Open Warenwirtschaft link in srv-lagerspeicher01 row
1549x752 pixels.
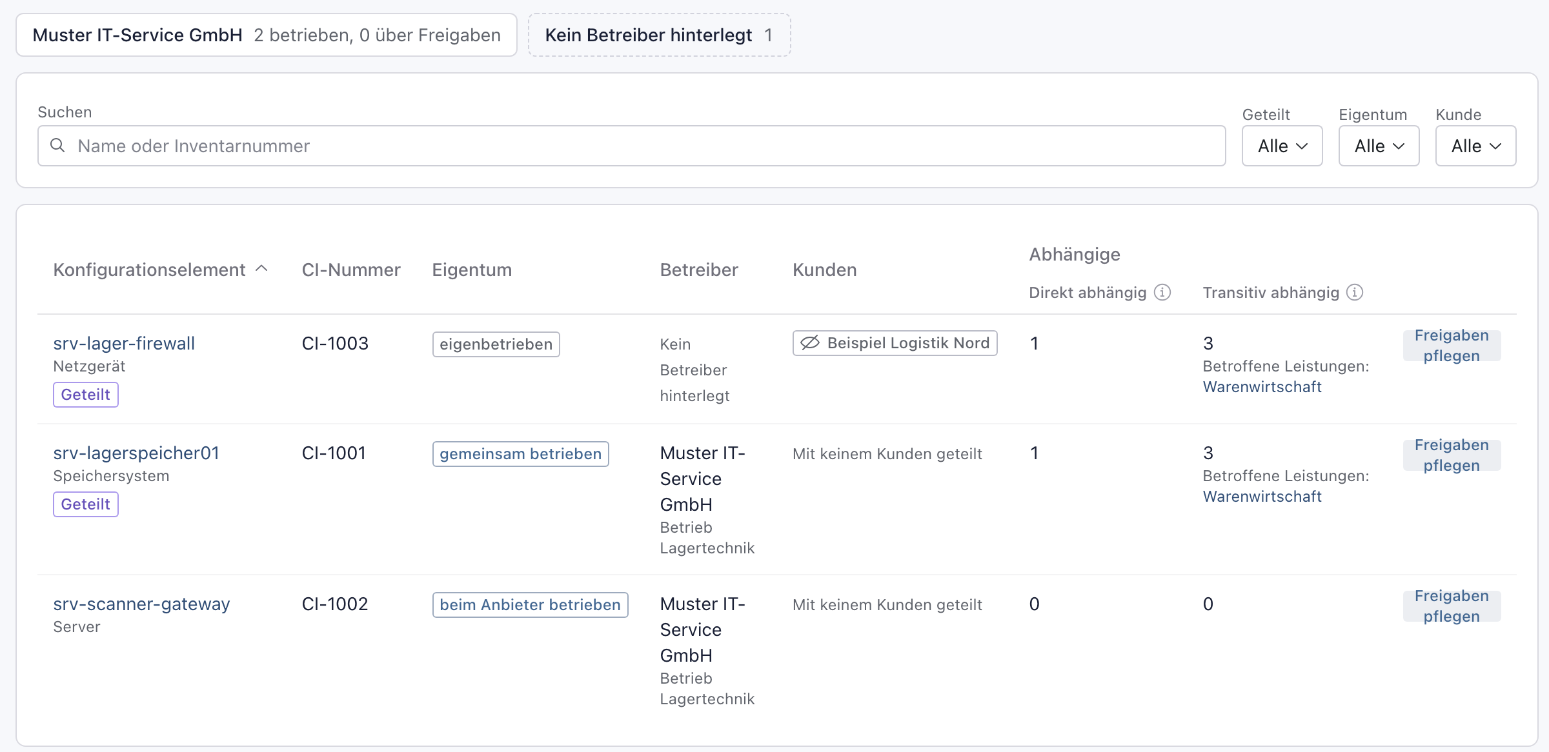click(x=1262, y=497)
